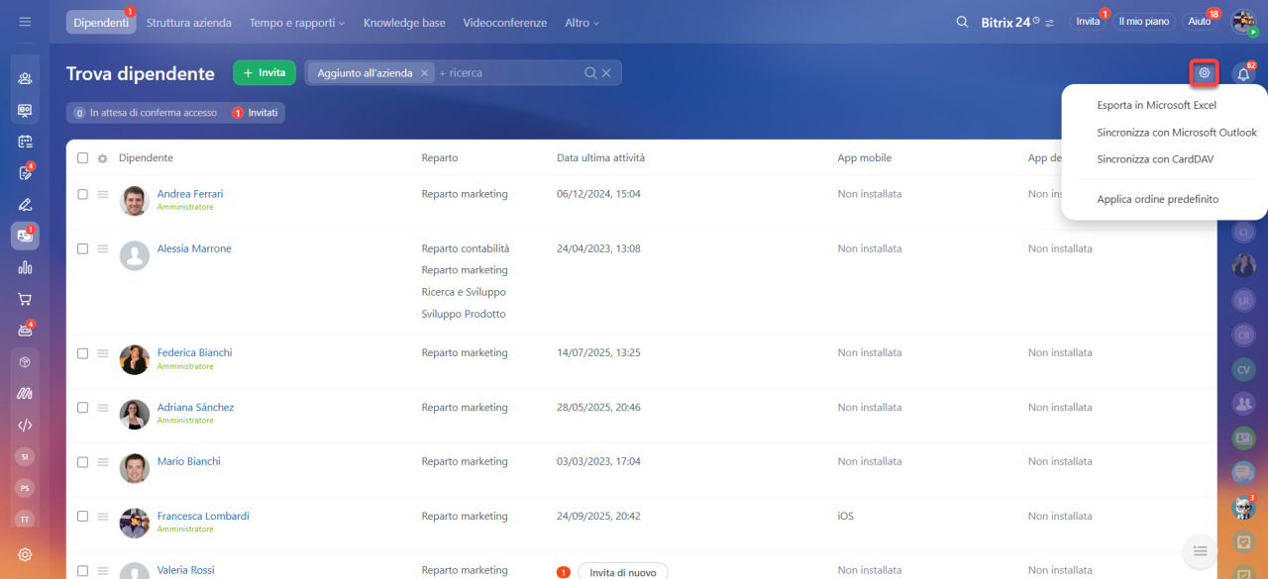Open Alessia Marrone's profile link
Image resolution: width=1268 pixels, height=579 pixels.
[194, 248]
